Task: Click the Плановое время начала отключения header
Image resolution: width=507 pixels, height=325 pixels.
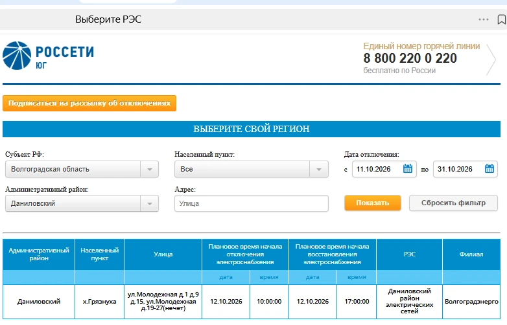Action: point(245,254)
